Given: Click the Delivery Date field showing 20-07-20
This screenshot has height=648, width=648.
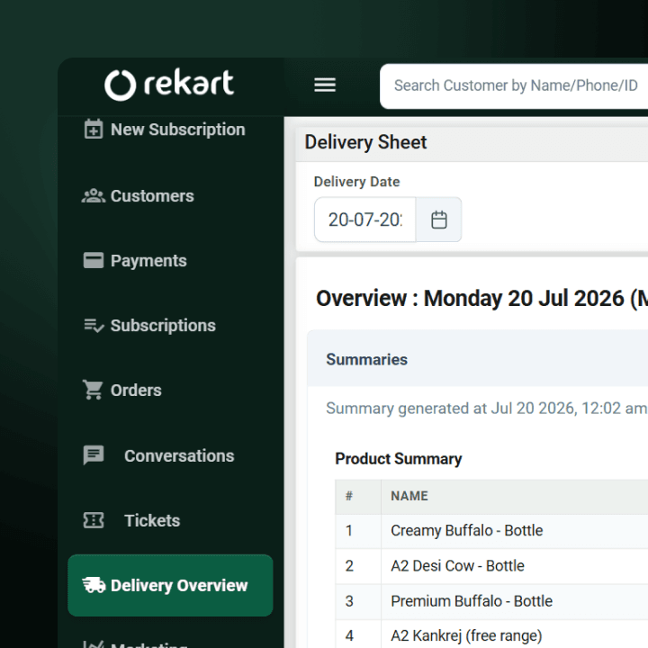Looking at the screenshot, I should tap(364, 220).
